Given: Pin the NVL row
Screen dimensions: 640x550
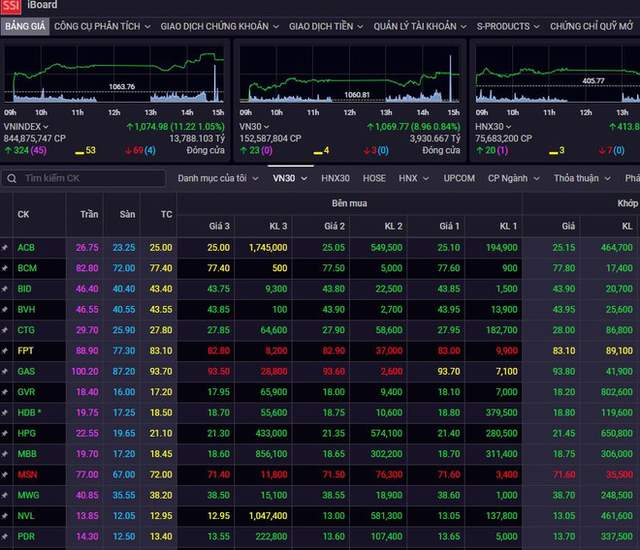Looking at the screenshot, I should coord(5,516).
